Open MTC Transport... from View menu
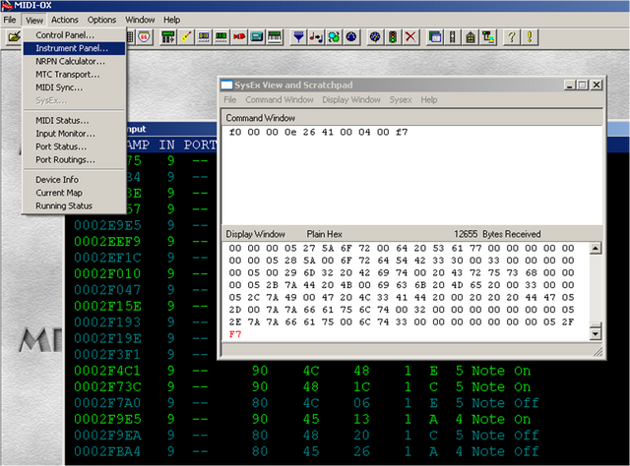The width and height of the screenshot is (630, 466). point(75,75)
